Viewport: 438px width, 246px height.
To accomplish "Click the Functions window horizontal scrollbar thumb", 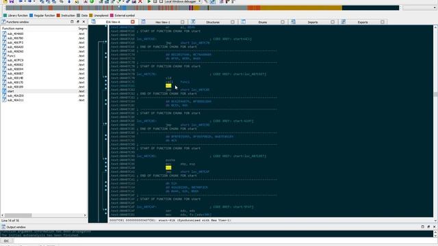I will pyautogui.click(x=18, y=215).
